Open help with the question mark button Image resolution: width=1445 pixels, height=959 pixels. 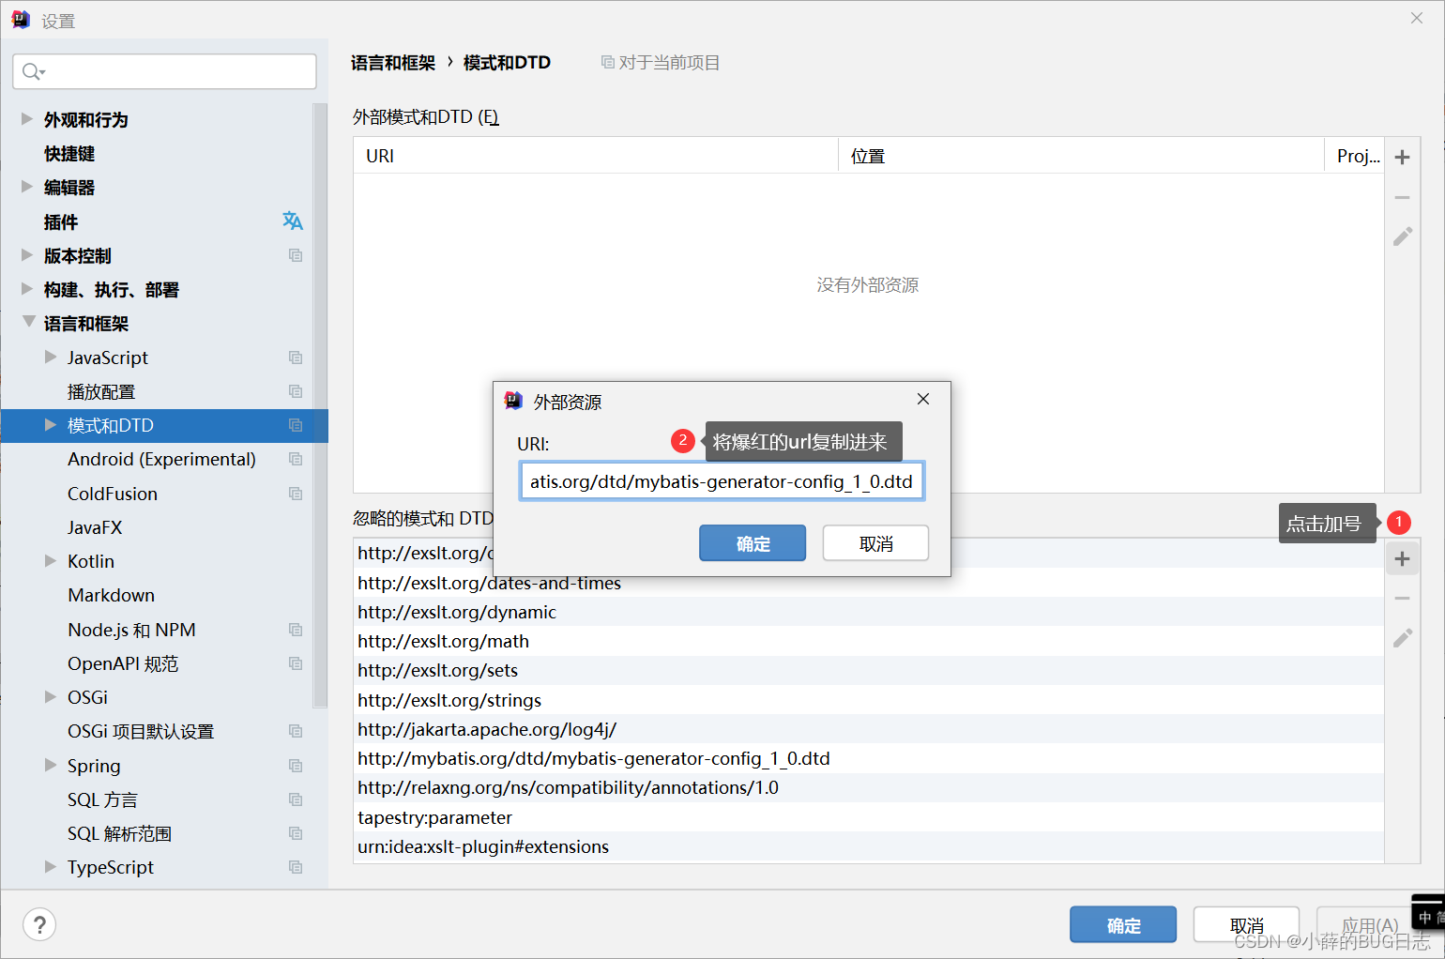click(x=39, y=925)
